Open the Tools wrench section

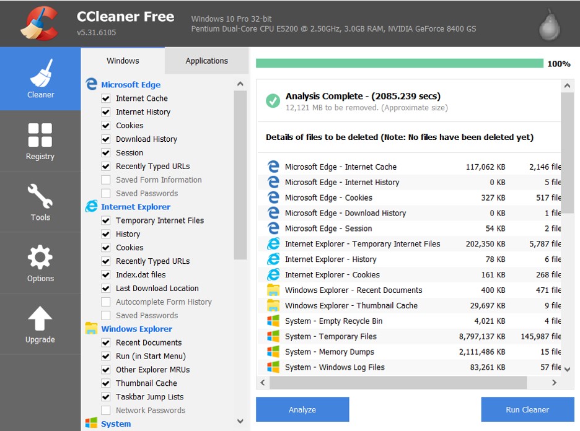click(x=40, y=202)
